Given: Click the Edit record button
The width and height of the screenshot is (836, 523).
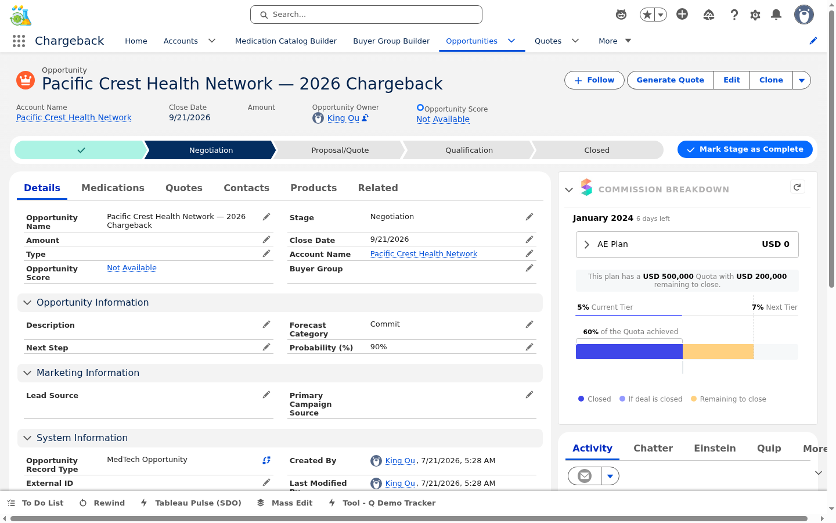Looking at the screenshot, I should [732, 80].
